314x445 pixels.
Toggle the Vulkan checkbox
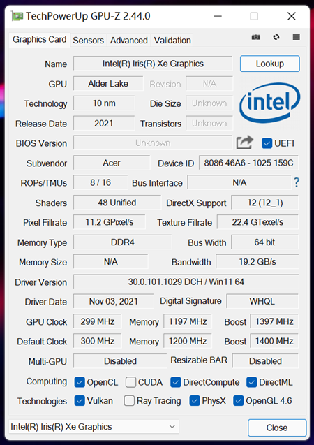[x=80, y=401]
